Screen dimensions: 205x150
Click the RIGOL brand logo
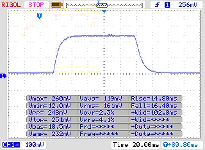[x=11, y=5]
